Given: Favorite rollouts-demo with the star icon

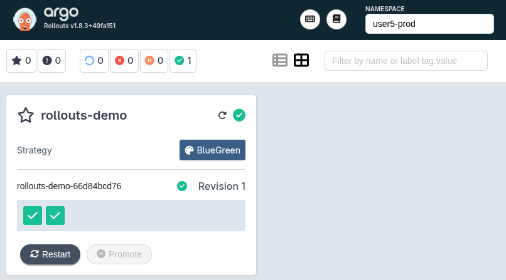Looking at the screenshot, I should (x=25, y=115).
